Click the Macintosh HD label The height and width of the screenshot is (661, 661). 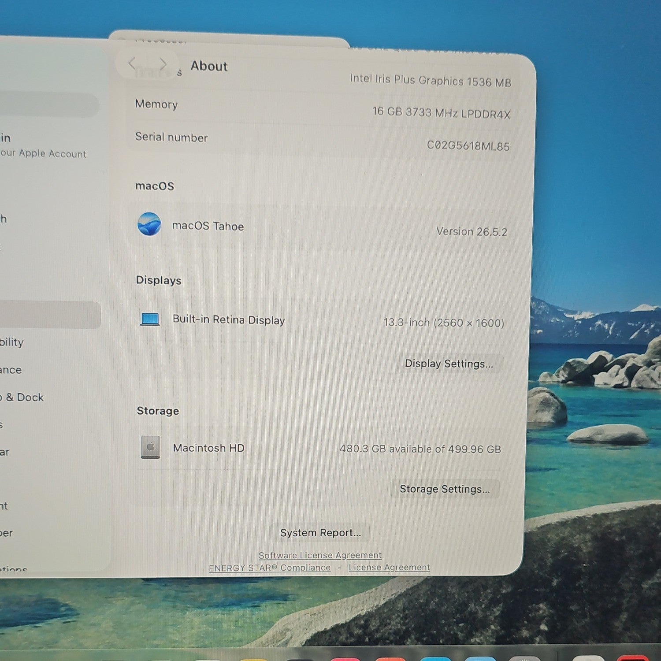point(209,448)
